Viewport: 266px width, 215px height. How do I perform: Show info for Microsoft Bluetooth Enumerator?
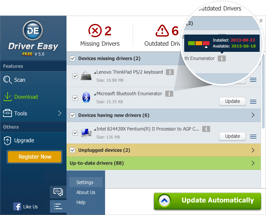pyautogui.click(x=169, y=94)
